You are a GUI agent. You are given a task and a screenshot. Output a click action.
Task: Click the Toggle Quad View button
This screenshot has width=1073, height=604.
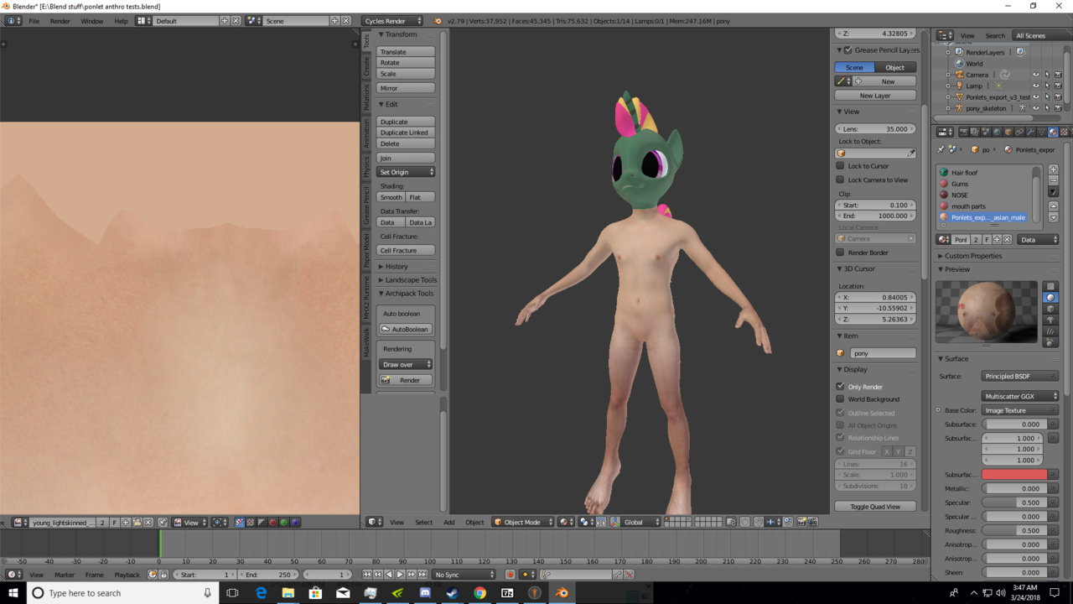point(875,507)
